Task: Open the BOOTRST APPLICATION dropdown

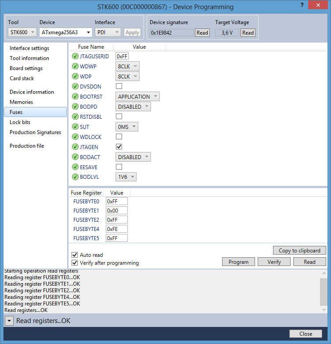Action: coord(137,96)
